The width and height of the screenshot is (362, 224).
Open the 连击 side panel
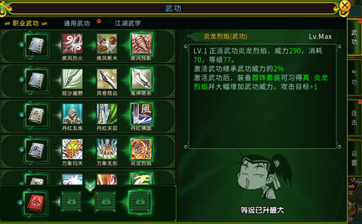tap(354, 118)
